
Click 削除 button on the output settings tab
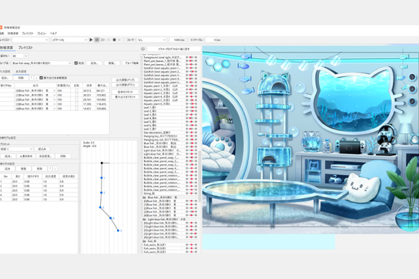click(21, 78)
